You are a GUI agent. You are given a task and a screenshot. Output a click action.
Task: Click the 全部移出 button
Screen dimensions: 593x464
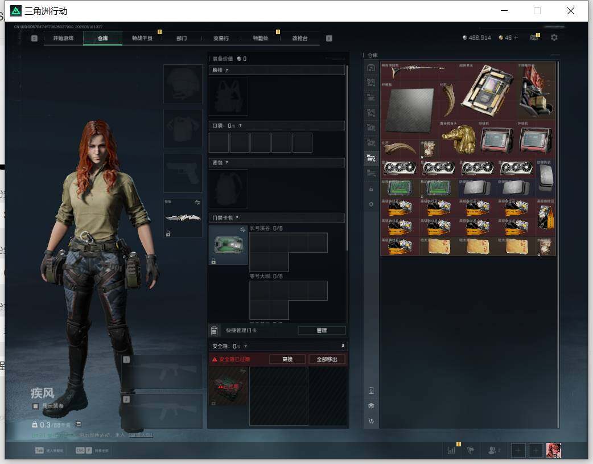click(x=327, y=359)
